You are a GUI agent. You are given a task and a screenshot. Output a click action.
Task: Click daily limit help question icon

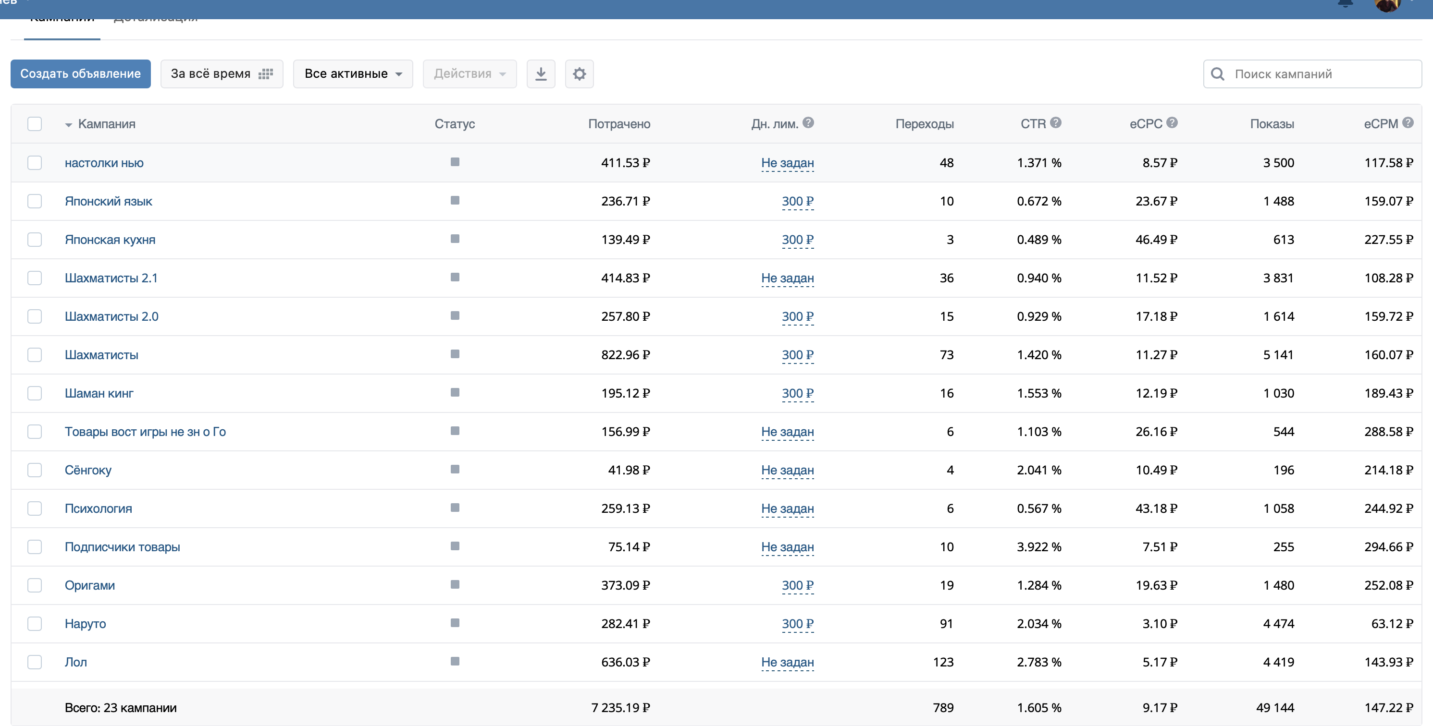[x=808, y=123]
